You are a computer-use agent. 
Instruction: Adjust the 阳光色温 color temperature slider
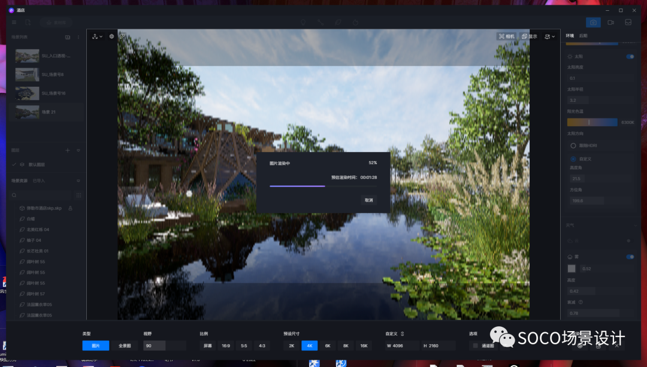592,122
